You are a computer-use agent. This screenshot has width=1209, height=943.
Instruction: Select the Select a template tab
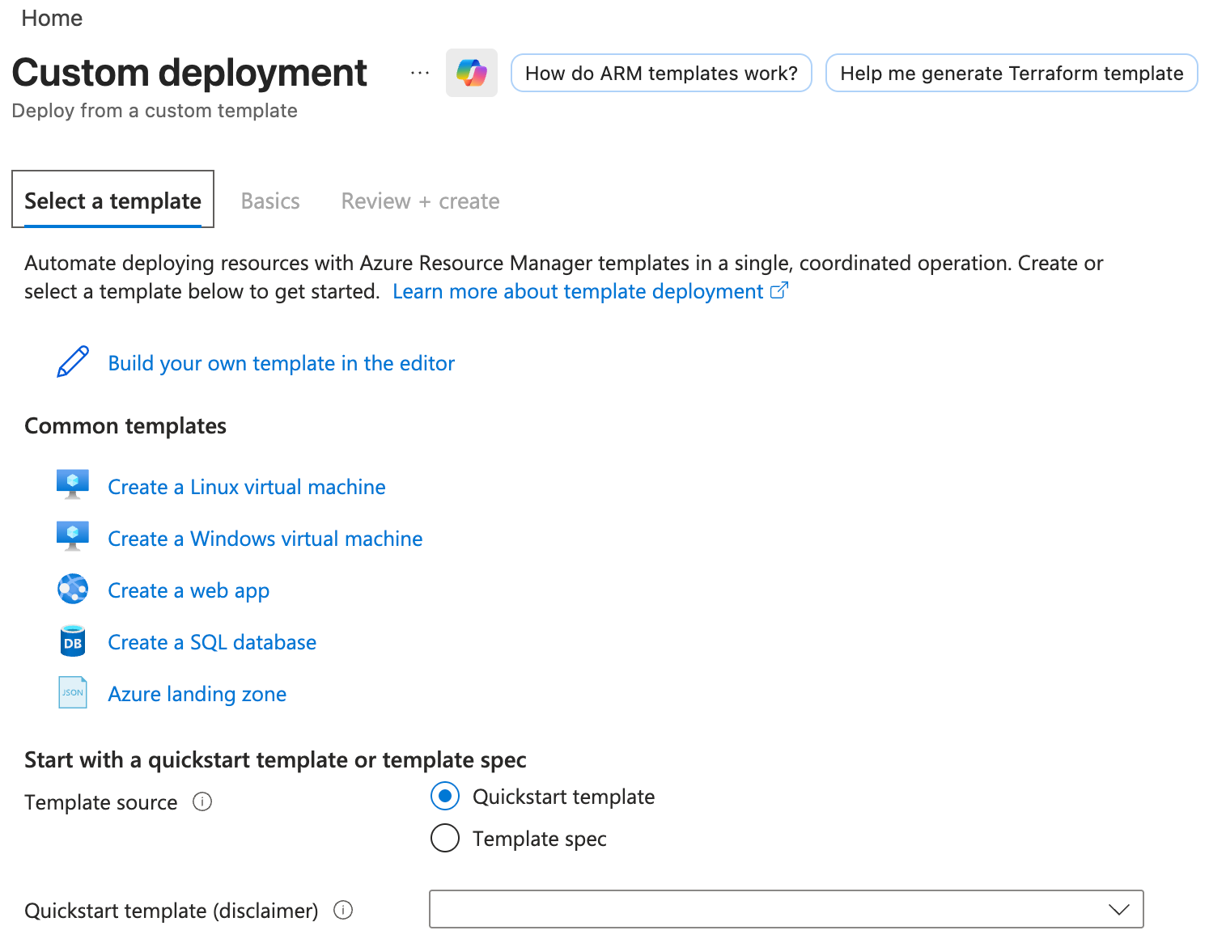click(x=112, y=201)
